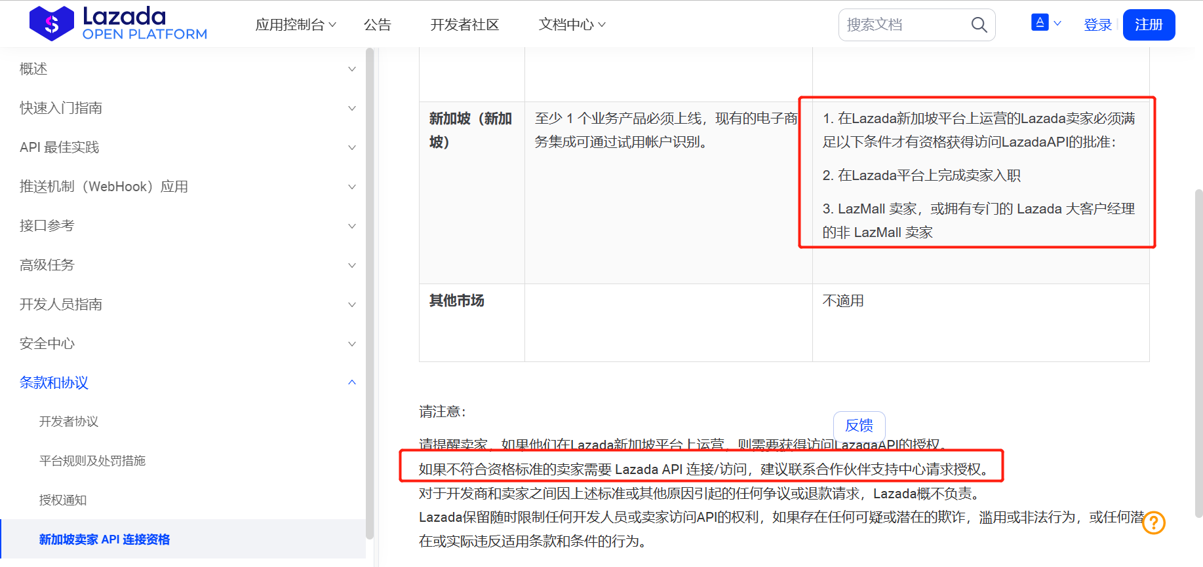Select 新加坡卖家 API 连接资格 item

(x=183, y=540)
